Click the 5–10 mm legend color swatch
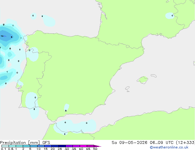The width and height of the screenshot is (195, 150). pos(34,146)
